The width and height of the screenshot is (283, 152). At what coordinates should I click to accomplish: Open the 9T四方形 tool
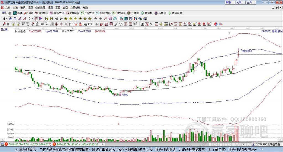click(x=103, y=13)
